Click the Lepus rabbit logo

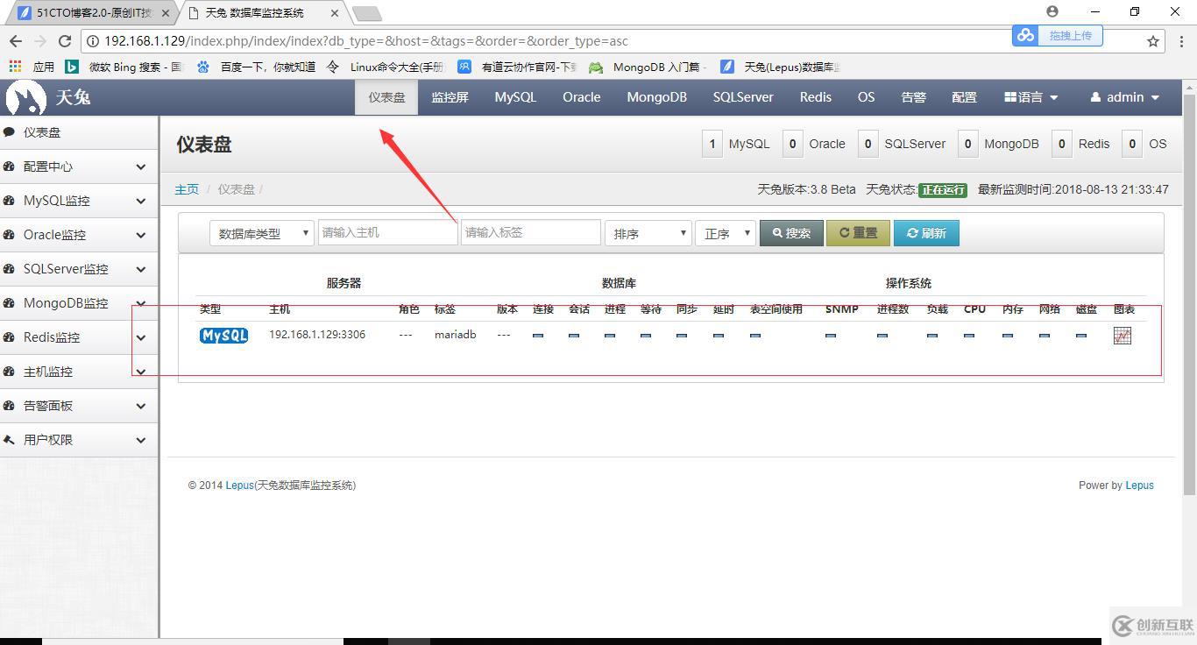click(x=26, y=97)
